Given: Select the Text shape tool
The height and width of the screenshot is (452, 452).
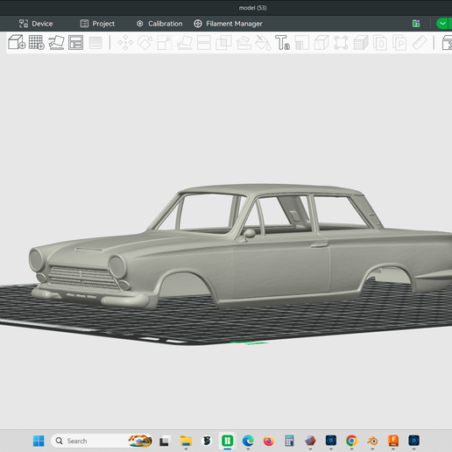Looking at the screenshot, I should [x=282, y=43].
